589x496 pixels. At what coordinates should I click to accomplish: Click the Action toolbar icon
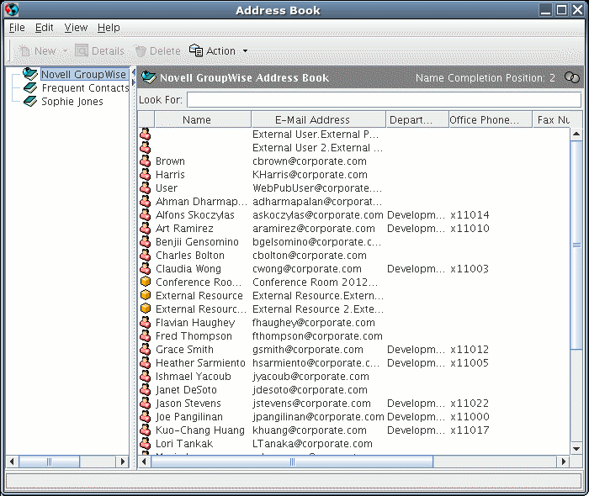click(196, 50)
